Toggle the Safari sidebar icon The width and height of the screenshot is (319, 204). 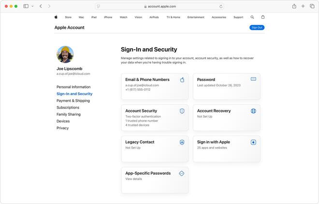coord(26,6)
